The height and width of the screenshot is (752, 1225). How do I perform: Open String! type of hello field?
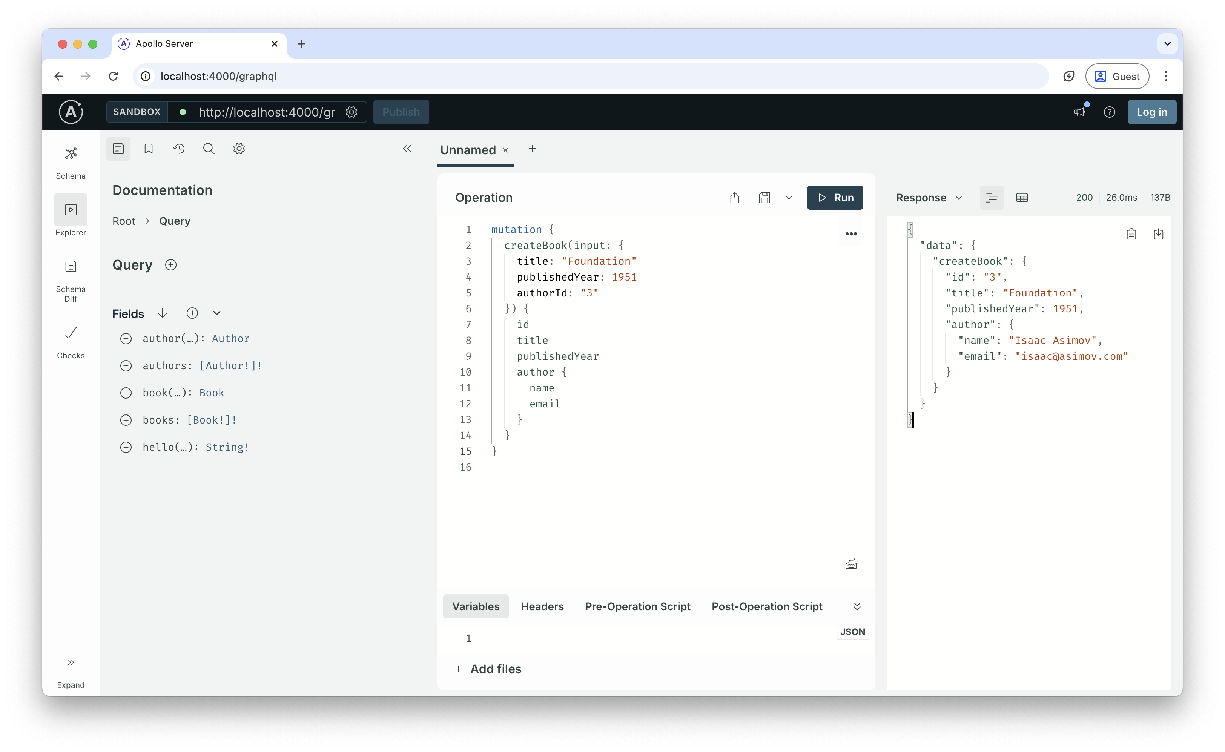click(x=227, y=447)
